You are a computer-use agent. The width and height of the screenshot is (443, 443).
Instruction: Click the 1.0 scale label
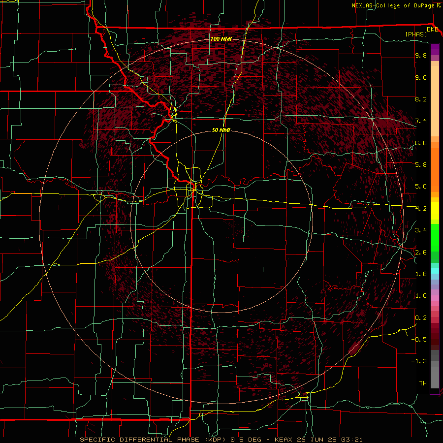[421, 296]
